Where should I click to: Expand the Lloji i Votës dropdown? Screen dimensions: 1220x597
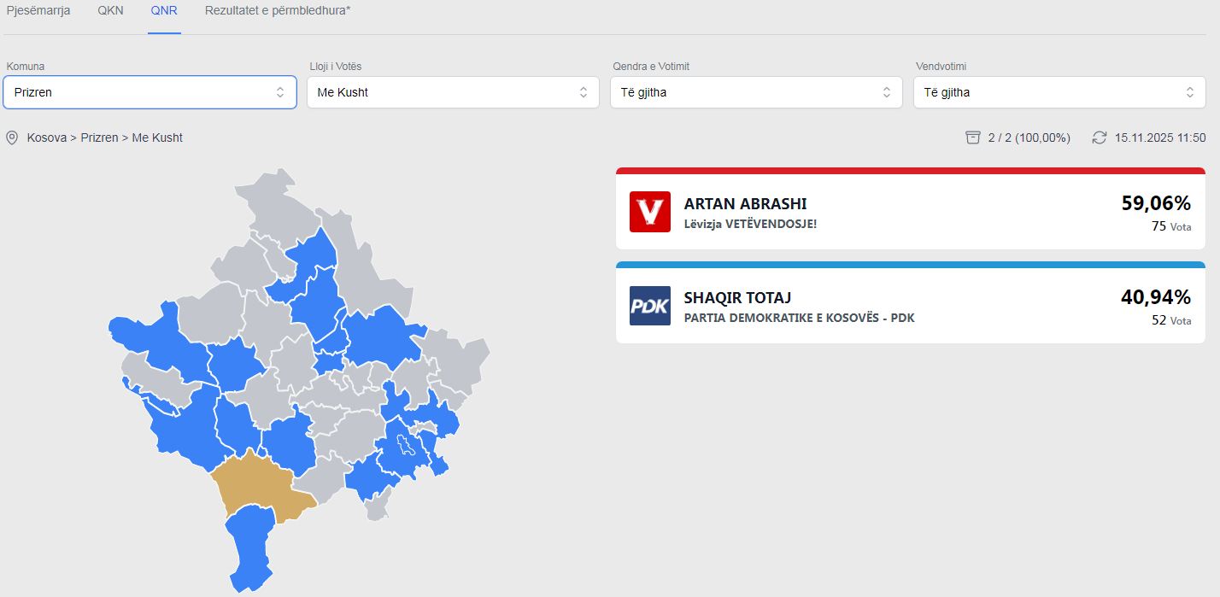(x=453, y=92)
